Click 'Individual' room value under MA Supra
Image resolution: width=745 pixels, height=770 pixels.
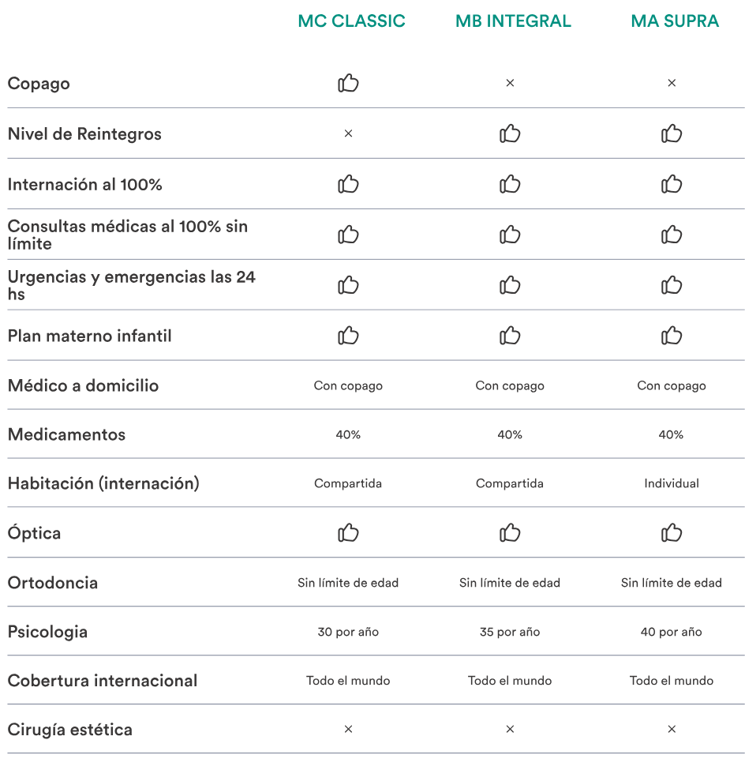click(x=672, y=483)
